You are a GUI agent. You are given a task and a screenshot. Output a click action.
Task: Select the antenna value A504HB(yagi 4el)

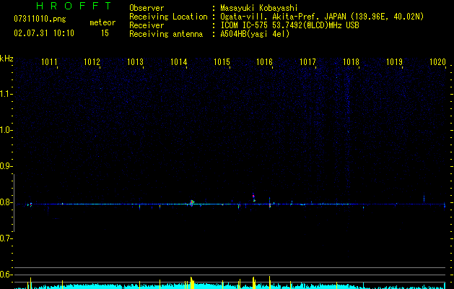pyautogui.click(x=255, y=34)
